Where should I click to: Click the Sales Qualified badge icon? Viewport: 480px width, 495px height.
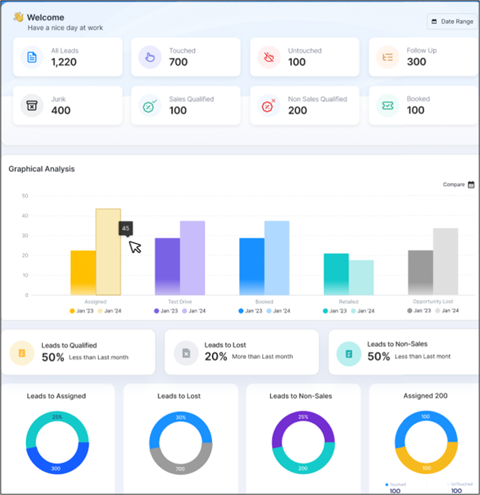[150, 105]
